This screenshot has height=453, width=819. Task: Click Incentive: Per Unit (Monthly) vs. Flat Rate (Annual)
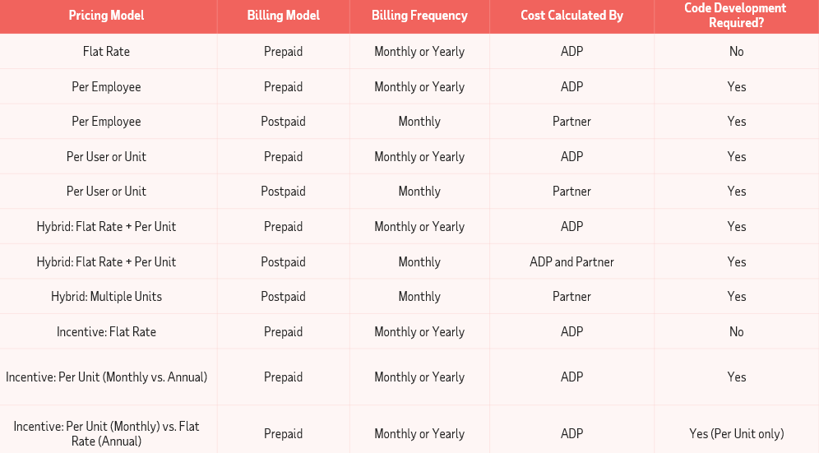click(x=106, y=433)
